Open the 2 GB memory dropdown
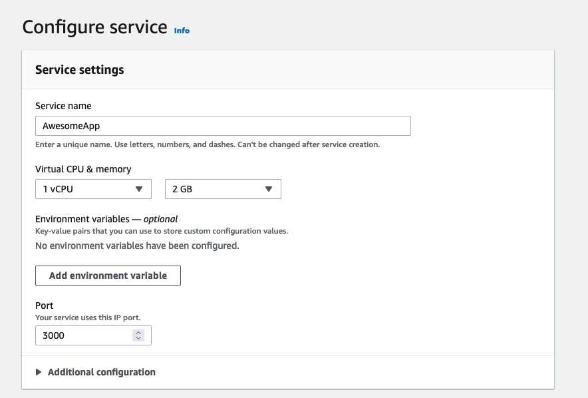588x398 pixels. 222,189
